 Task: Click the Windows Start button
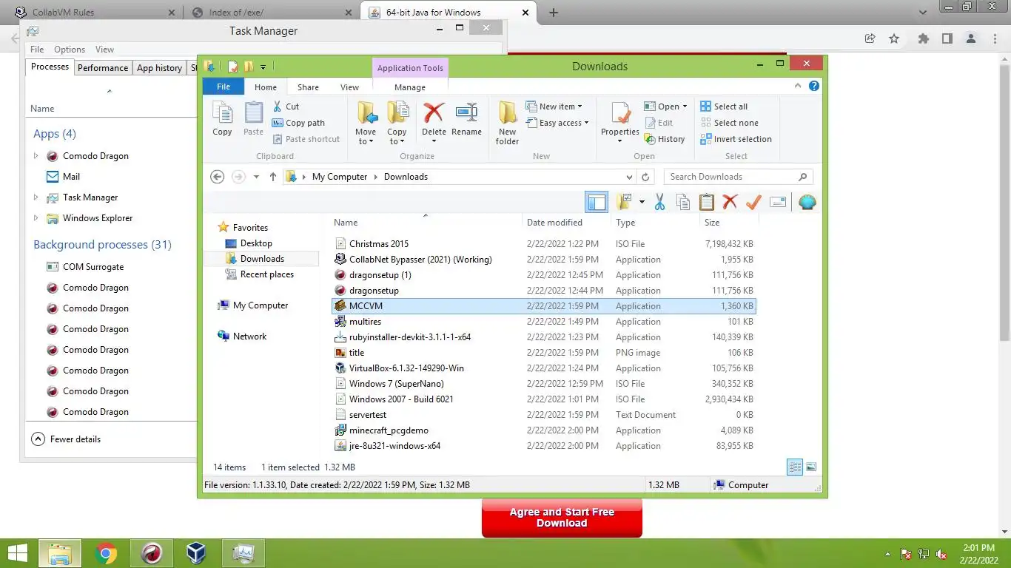point(18,553)
